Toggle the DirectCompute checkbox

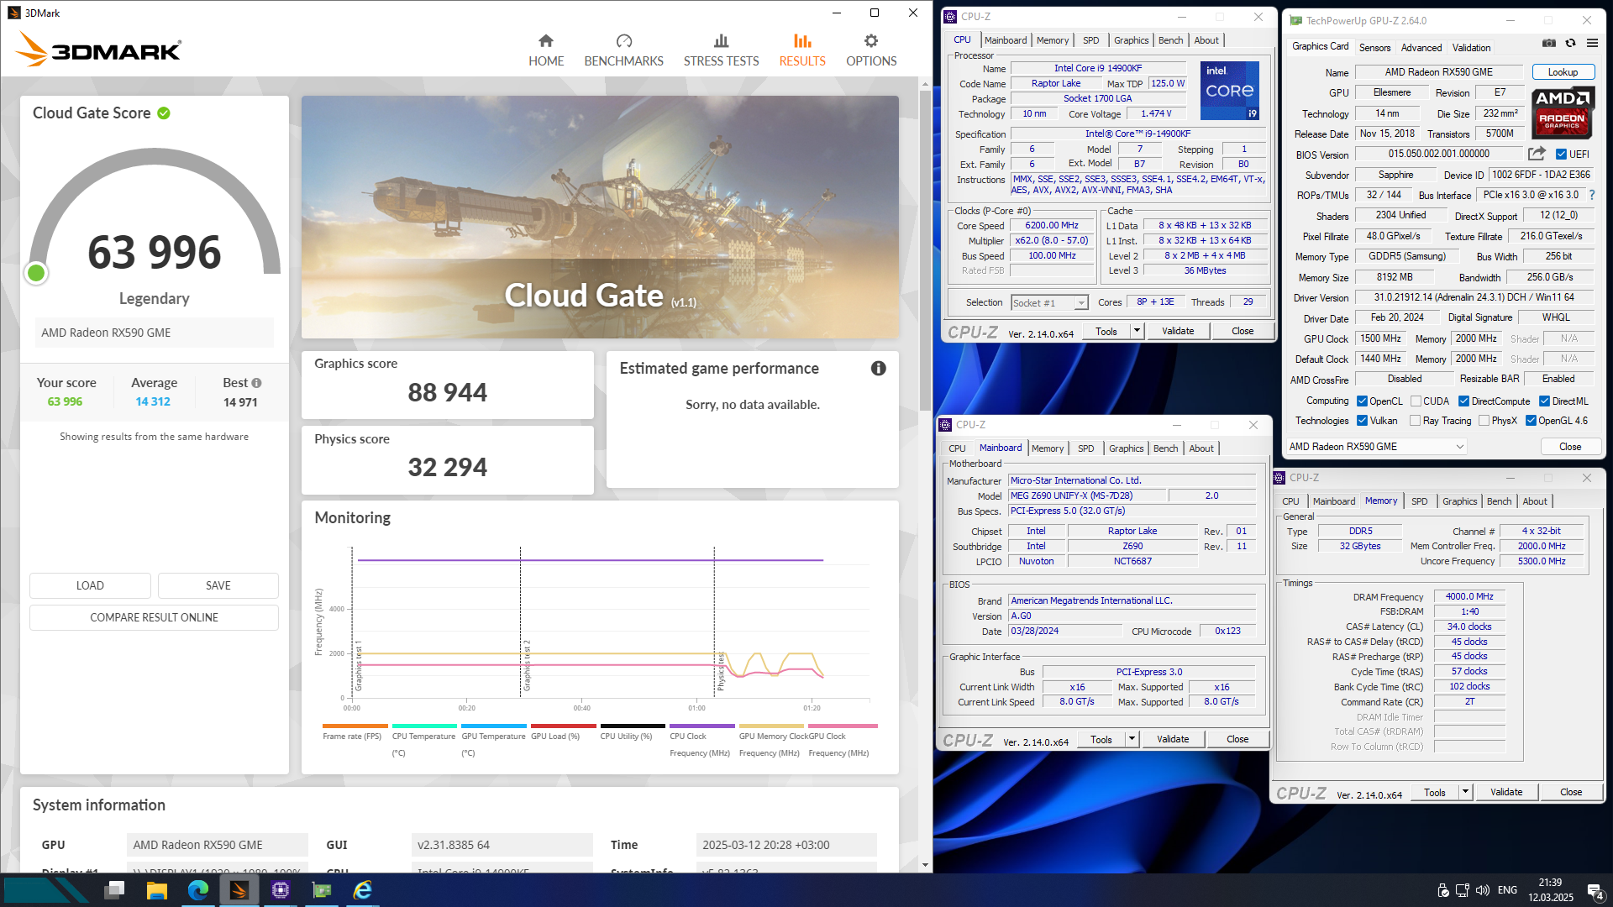pyautogui.click(x=1463, y=401)
